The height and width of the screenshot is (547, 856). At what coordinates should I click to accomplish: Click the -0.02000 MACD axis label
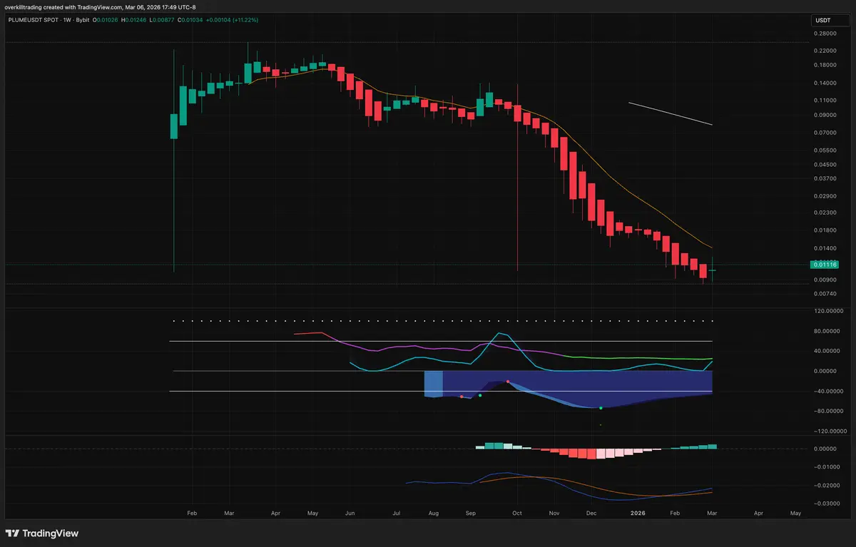[825, 486]
